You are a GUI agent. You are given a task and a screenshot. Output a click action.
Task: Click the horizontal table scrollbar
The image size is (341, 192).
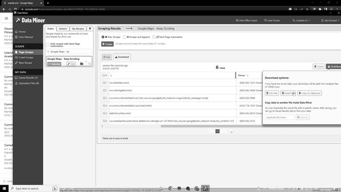pyautogui.click(x=212, y=126)
